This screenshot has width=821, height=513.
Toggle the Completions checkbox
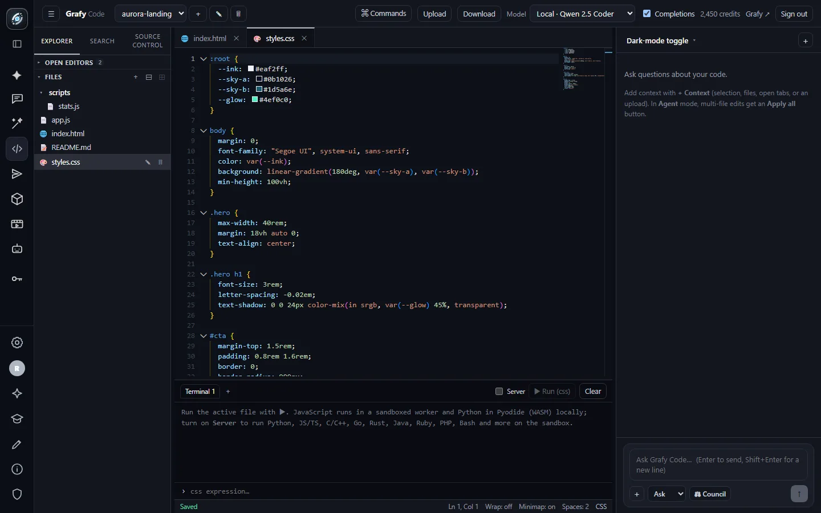(x=647, y=14)
